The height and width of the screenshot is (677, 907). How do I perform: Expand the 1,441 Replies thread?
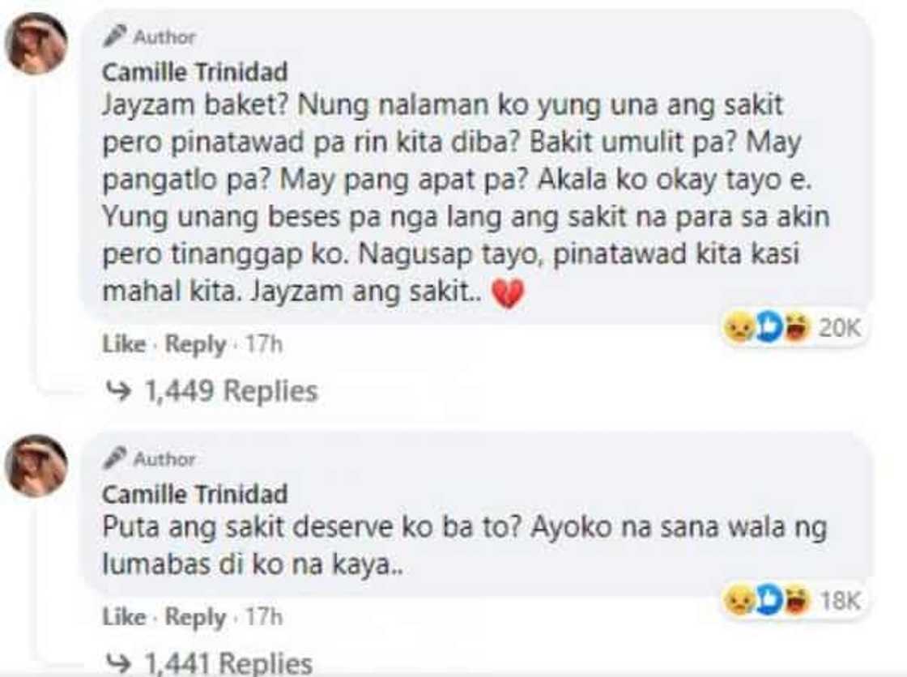[228, 664]
